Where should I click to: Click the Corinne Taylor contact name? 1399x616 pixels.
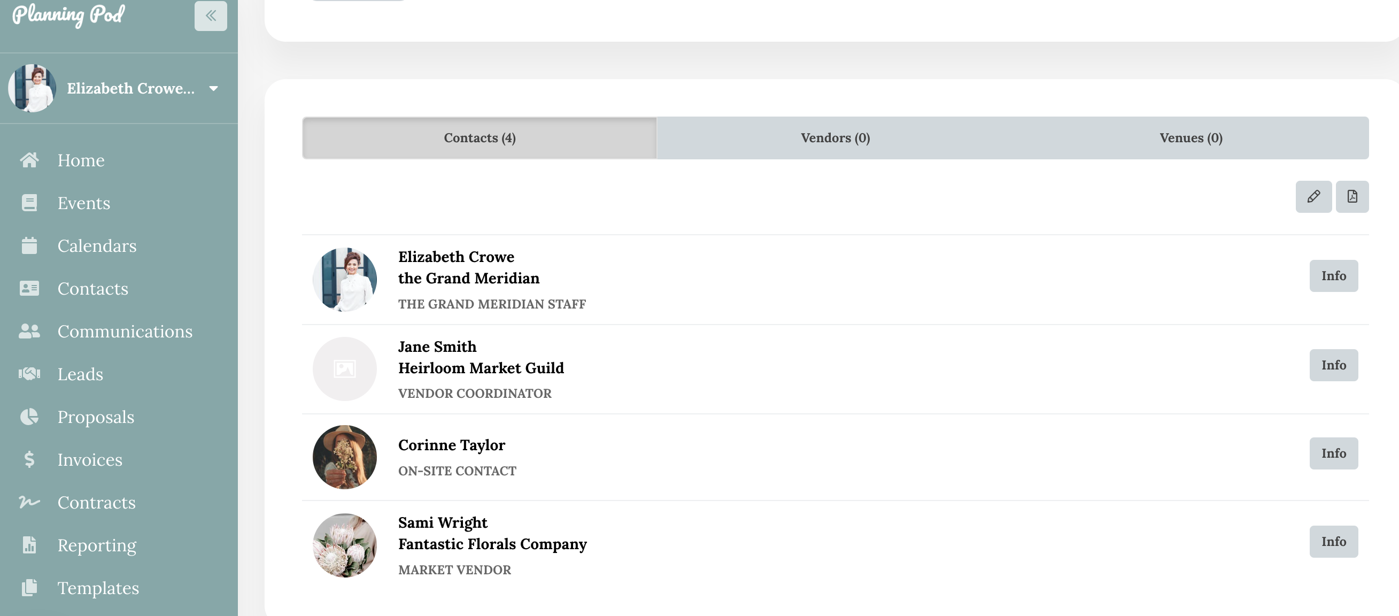pos(451,445)
